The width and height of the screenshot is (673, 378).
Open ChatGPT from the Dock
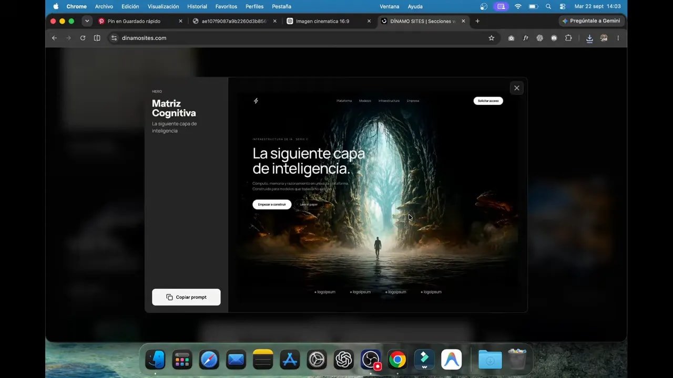coord(344,360)
